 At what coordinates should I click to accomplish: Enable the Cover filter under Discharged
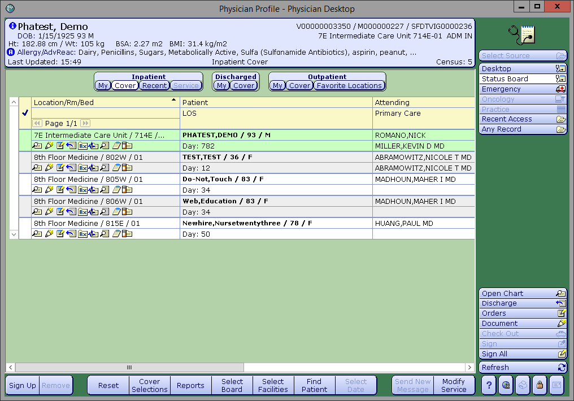pos(243,85)
